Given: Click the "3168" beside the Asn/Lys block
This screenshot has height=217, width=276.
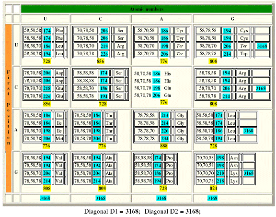Looking at the screenshot, I should (x=249, y=173).
